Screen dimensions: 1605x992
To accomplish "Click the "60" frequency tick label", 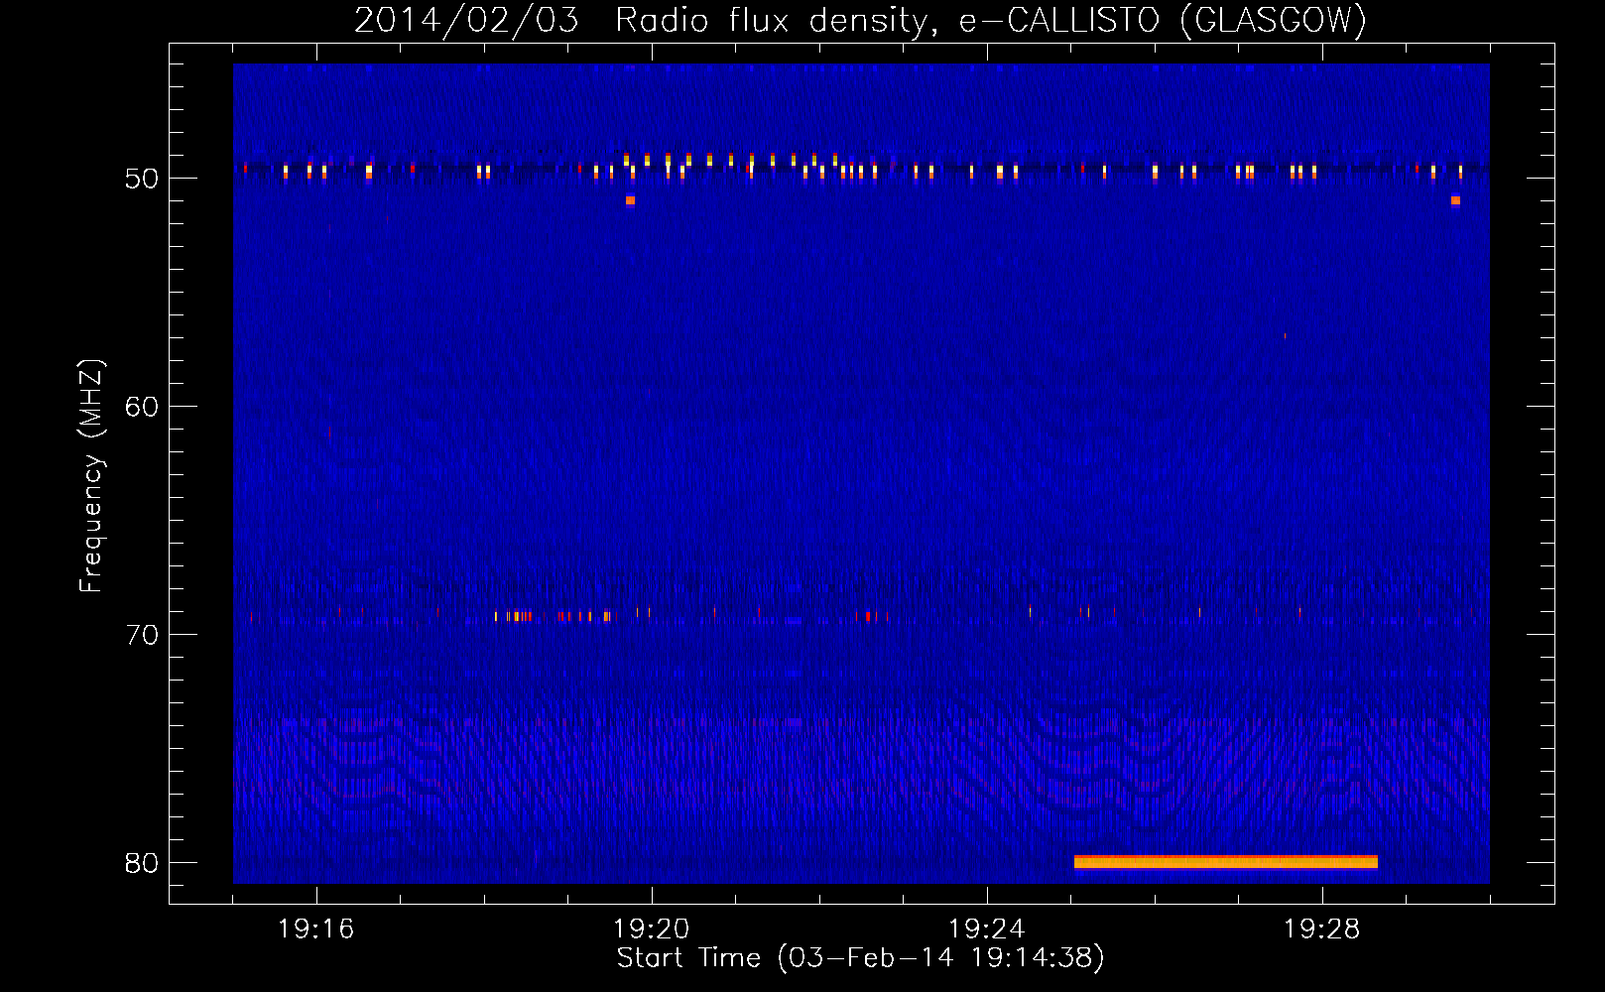I will [x=142, y=407].
